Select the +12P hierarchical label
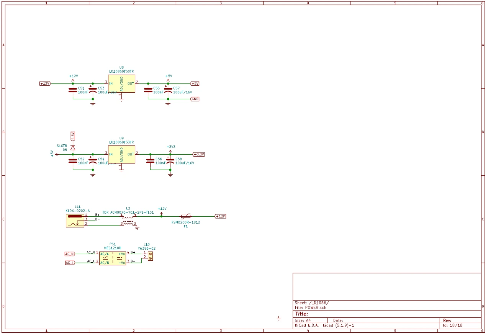488x335 pixels. point(221,216)
